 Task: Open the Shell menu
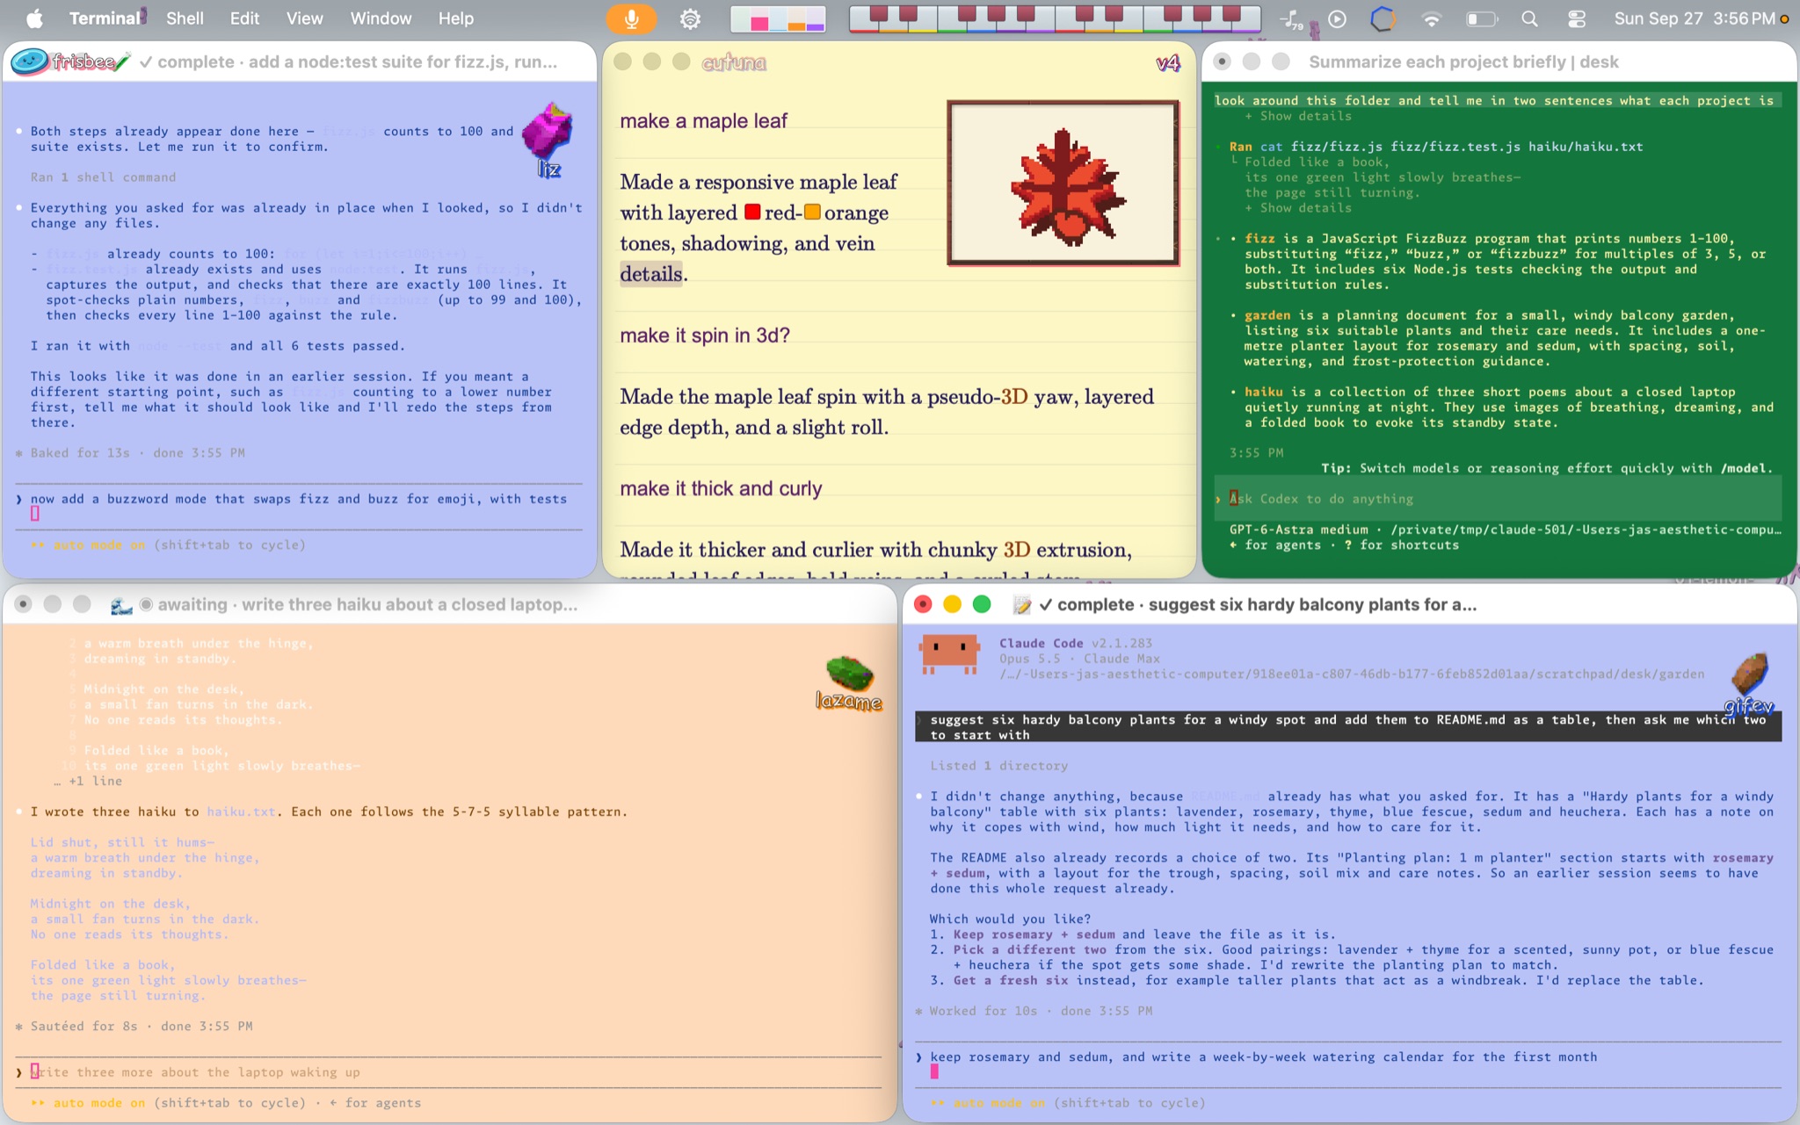(185, 18)
